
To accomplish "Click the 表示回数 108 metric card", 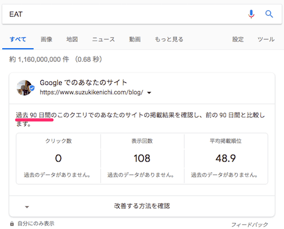I will [142, 158].
